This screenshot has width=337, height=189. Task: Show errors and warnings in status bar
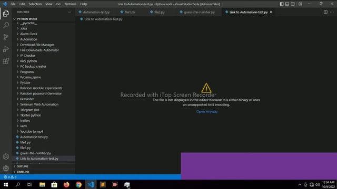click(x=10, y=177)
